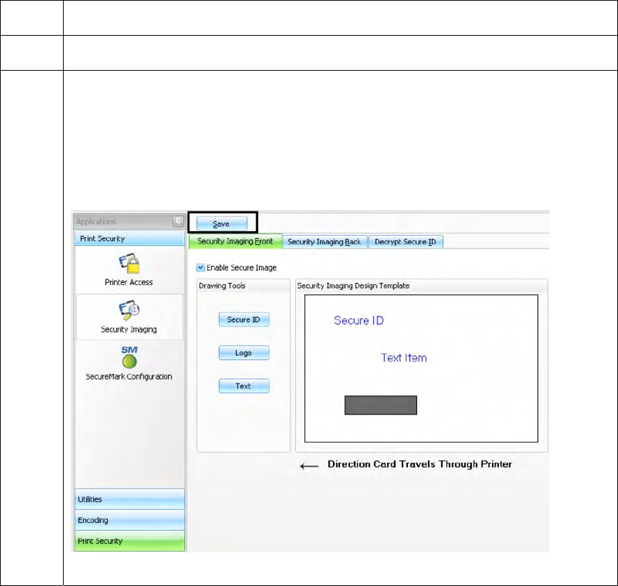Switch to Security Imaging Front tab
This screenshot has height=586, width=618.
235,242
